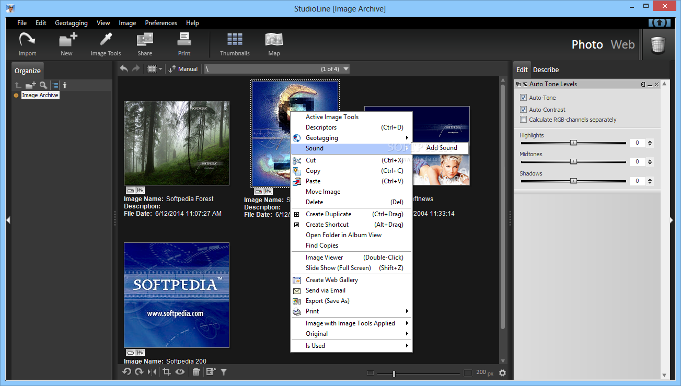Delete image with bottom toolbar trash icon

[196, 372]
